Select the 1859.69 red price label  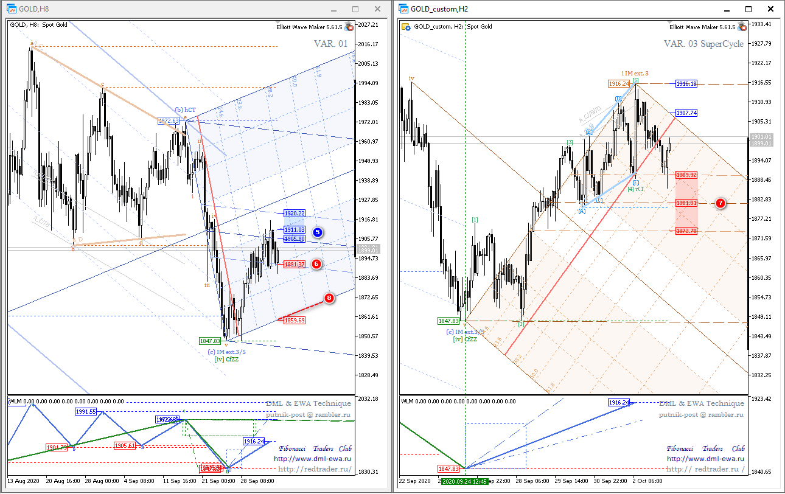294,320
